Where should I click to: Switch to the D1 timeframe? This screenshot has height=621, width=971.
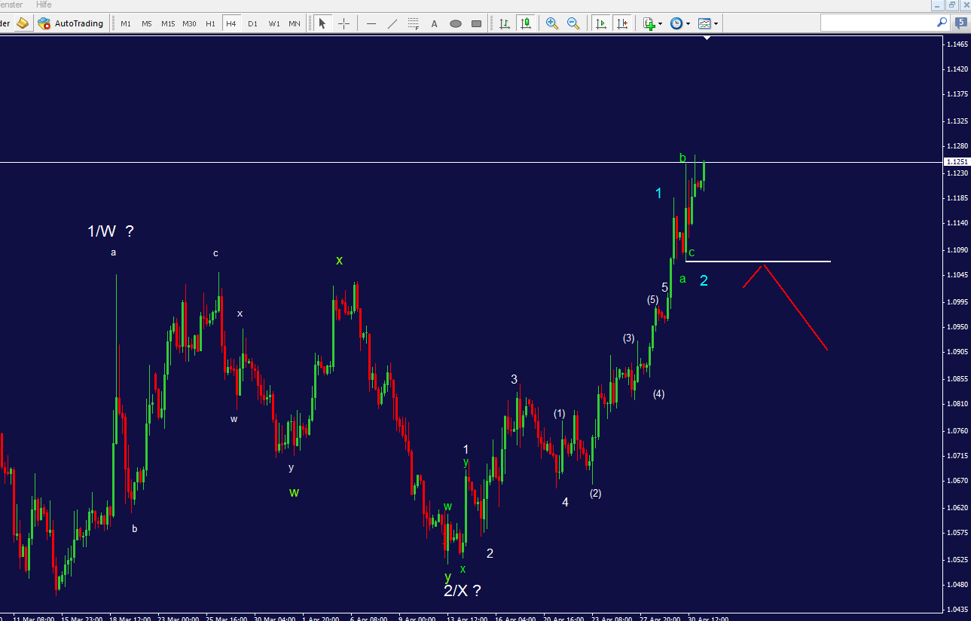[252, 23]
